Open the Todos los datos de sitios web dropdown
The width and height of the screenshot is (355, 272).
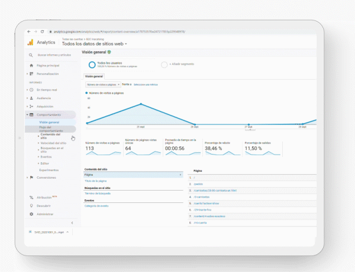(94, 44)
